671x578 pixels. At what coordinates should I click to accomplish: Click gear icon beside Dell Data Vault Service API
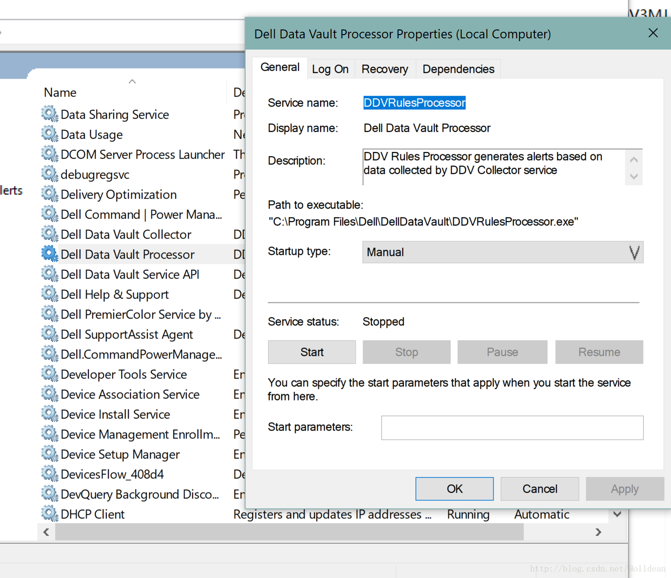[50, 274]
